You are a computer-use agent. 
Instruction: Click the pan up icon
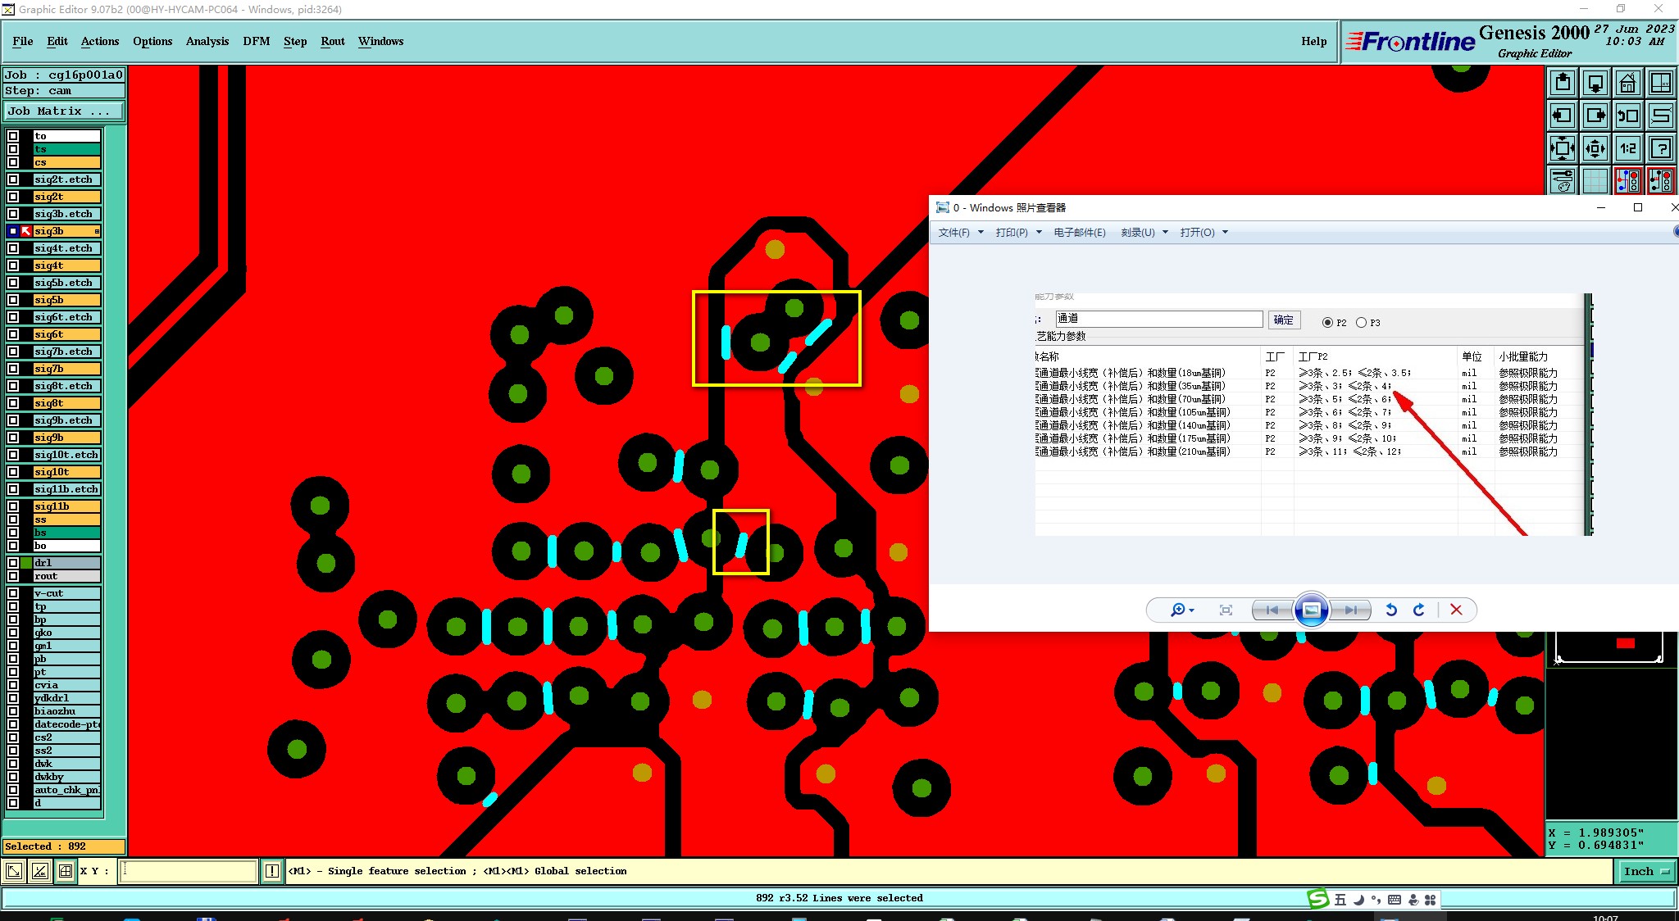(x=1563, y=83)
